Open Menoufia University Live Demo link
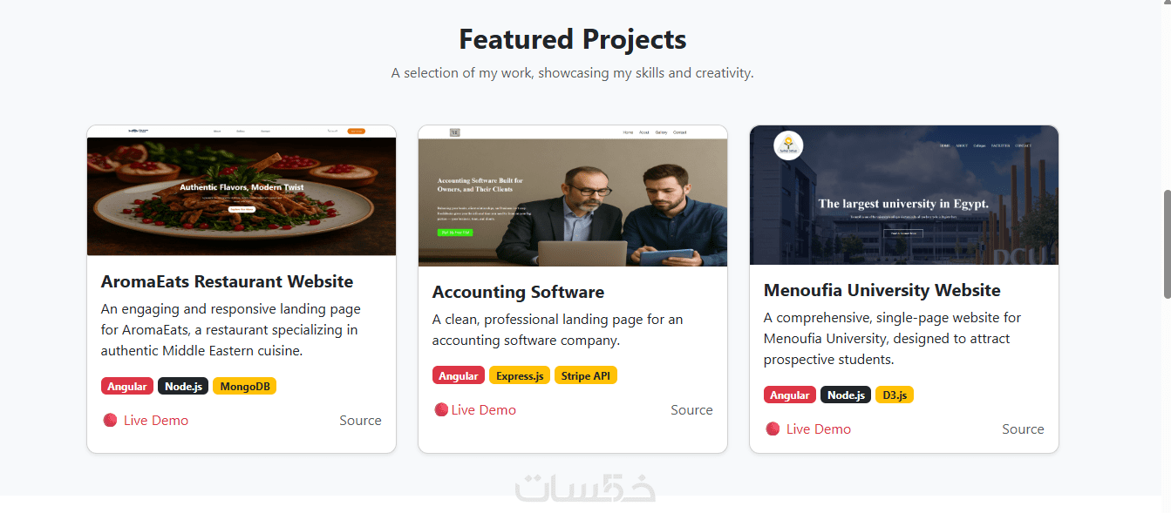The width and height of the screenshot is (1171, 513). click(x=818, y=429)
